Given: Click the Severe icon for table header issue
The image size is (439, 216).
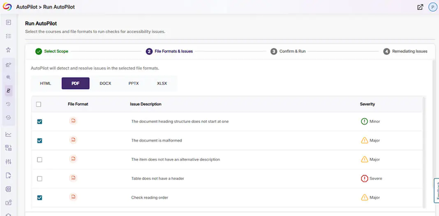Looking at the screenshot, I should coord(364,179).
